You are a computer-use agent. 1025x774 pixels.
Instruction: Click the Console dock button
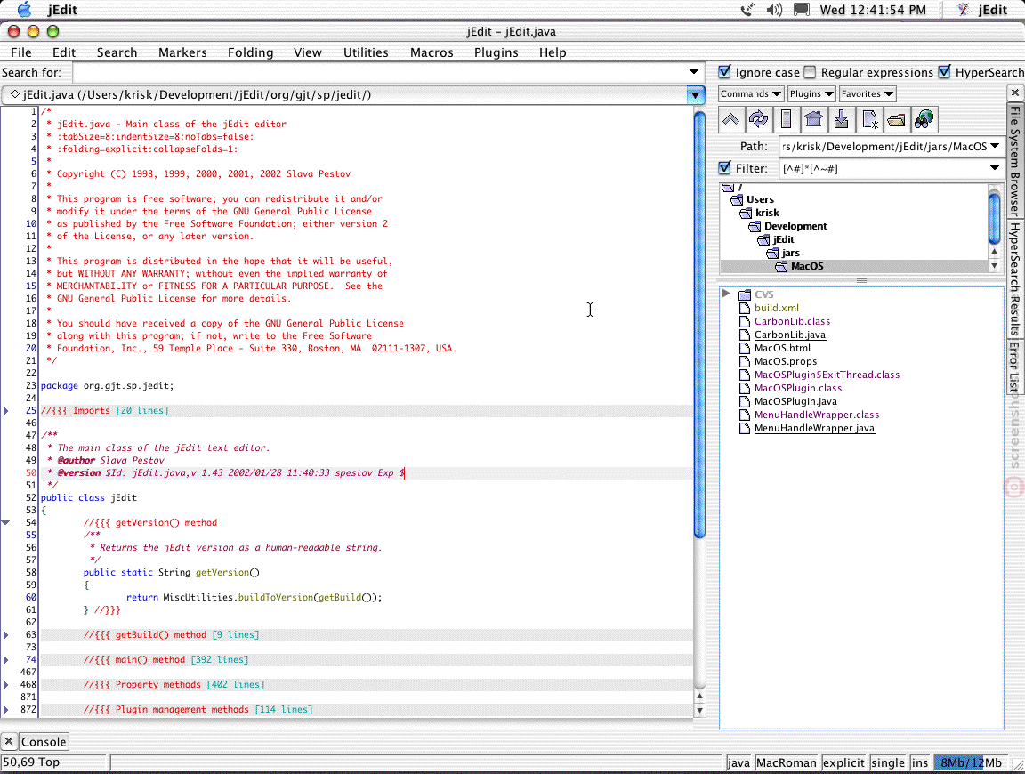(43, 741)
